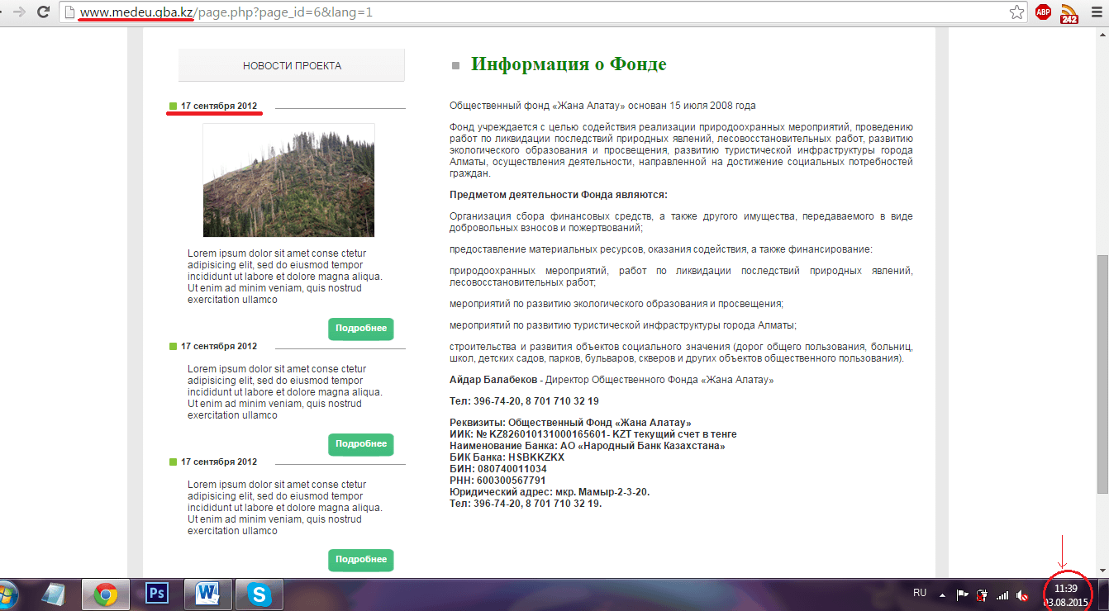
Task: Click the НОВОСТИ ПРОЕКТА tab header
Action: pyautogui.click(x=292, y=65)
